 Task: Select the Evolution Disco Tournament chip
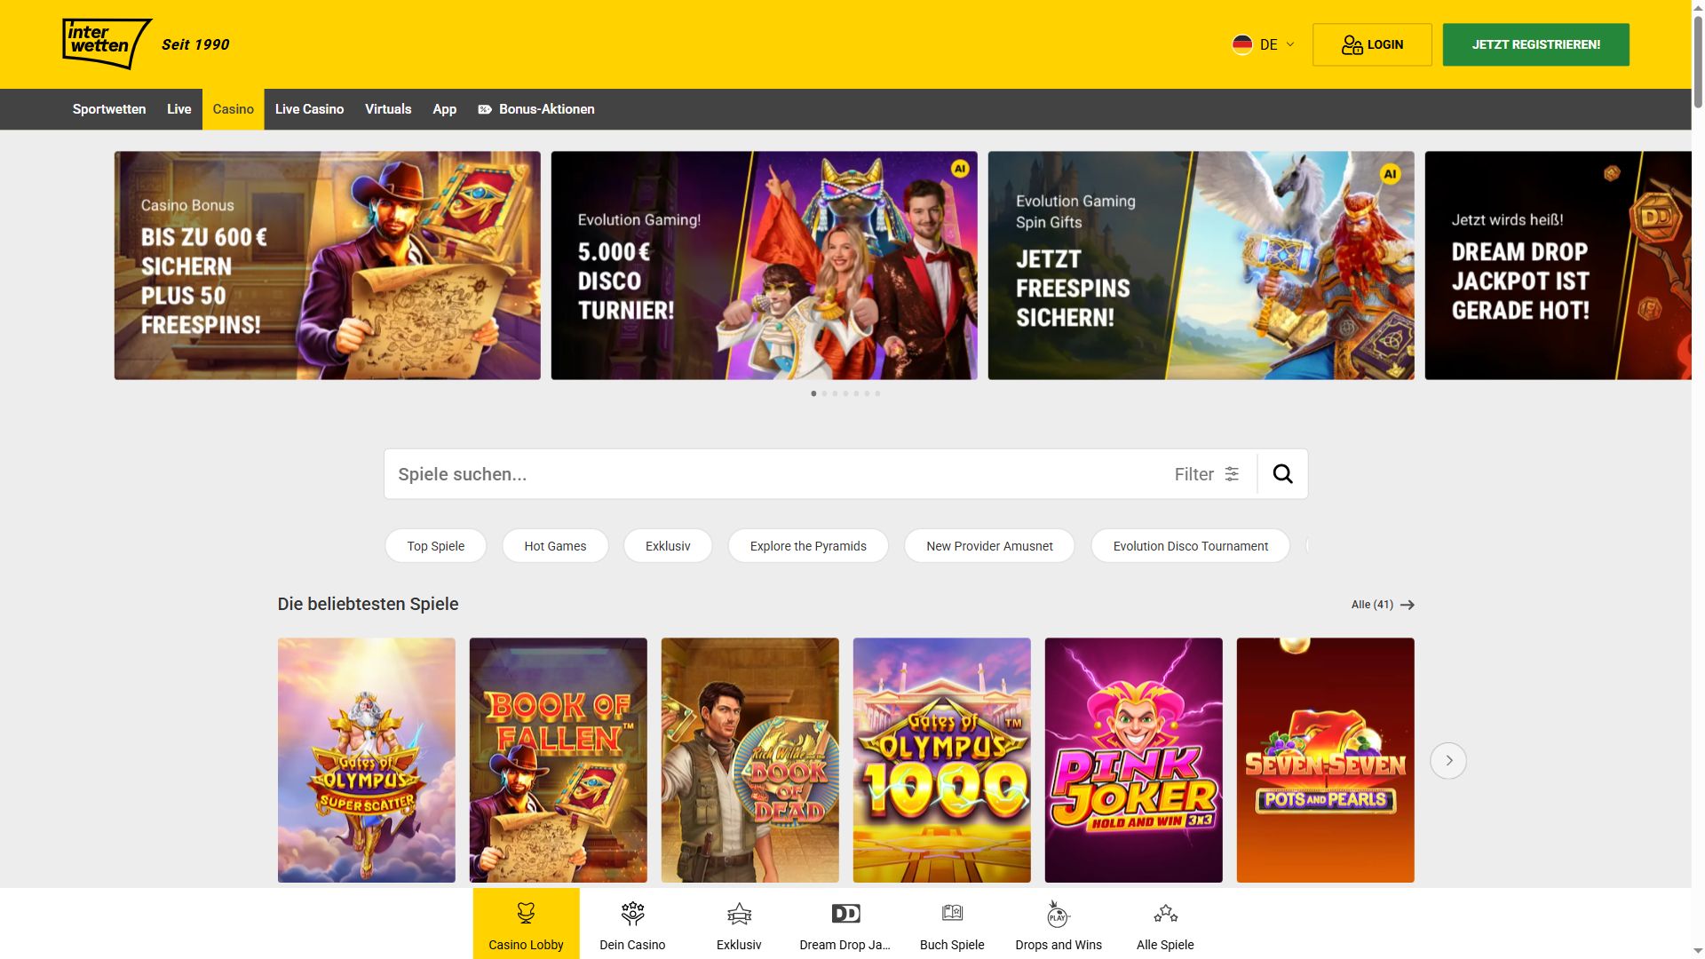(1190, 546)
